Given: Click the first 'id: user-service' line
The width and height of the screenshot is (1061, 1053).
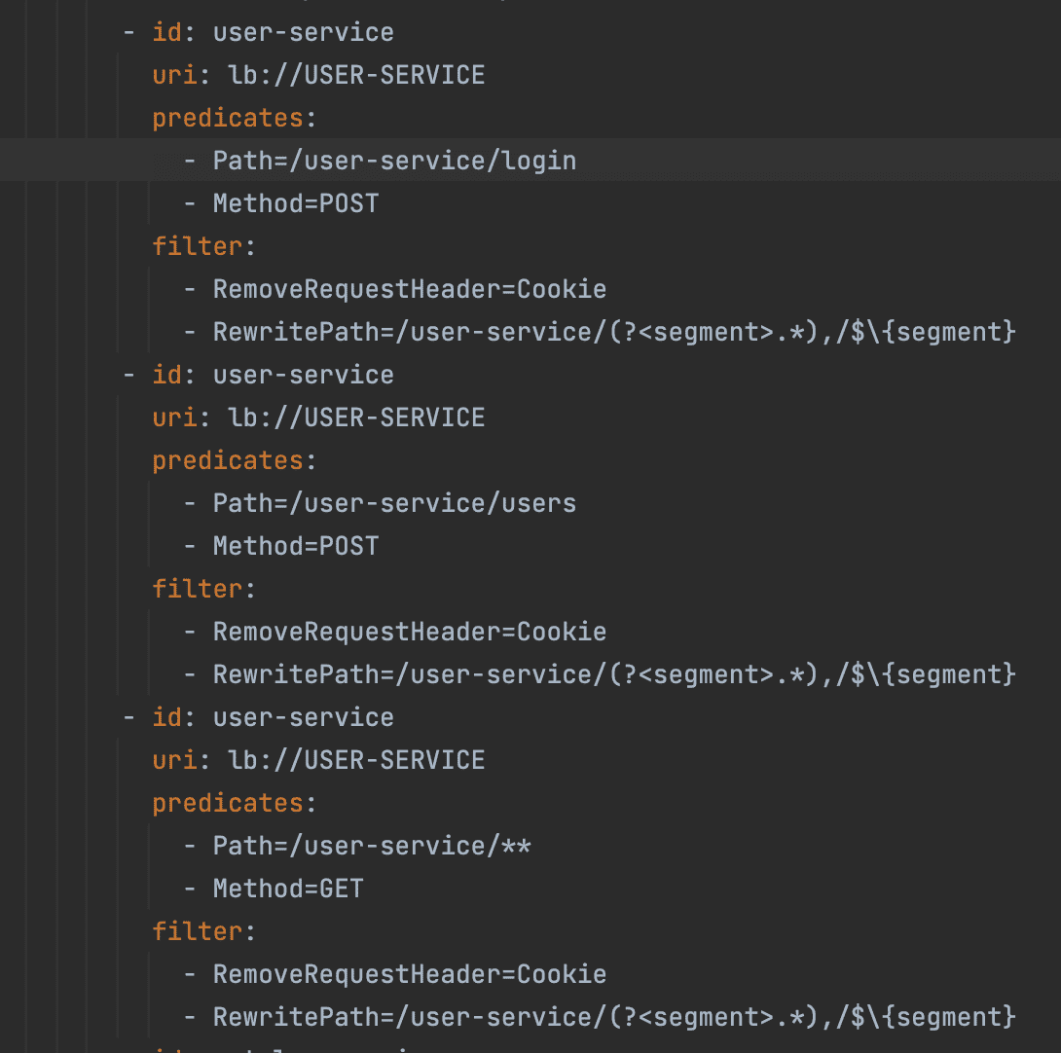Looking at the screenshot, I should coord(273,32).
